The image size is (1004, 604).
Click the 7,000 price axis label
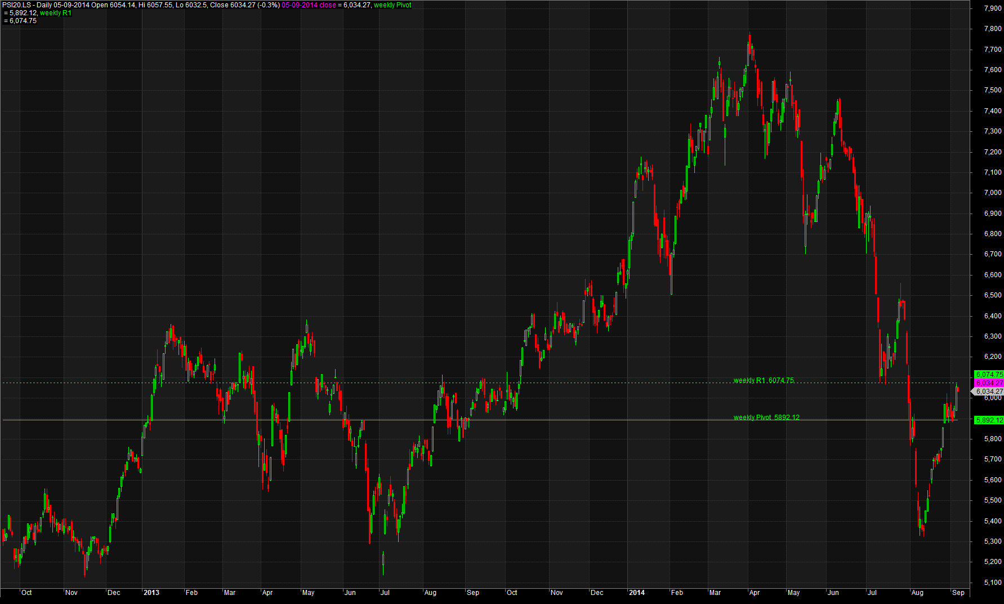pos(993,193)
